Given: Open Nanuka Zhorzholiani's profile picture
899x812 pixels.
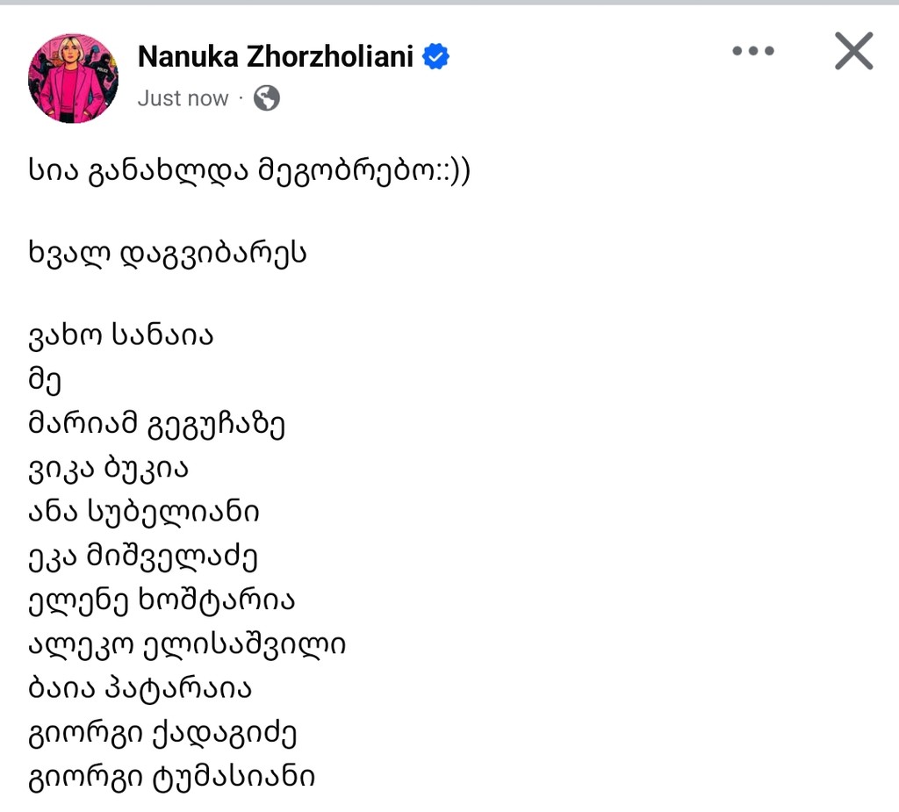Looking at the screenshot, I should pos(74,78).
